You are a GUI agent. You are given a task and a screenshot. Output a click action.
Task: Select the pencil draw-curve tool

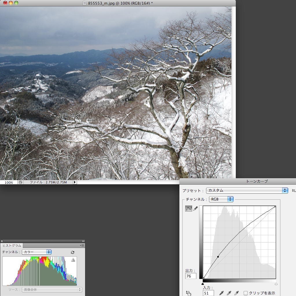tap(196, 208)
